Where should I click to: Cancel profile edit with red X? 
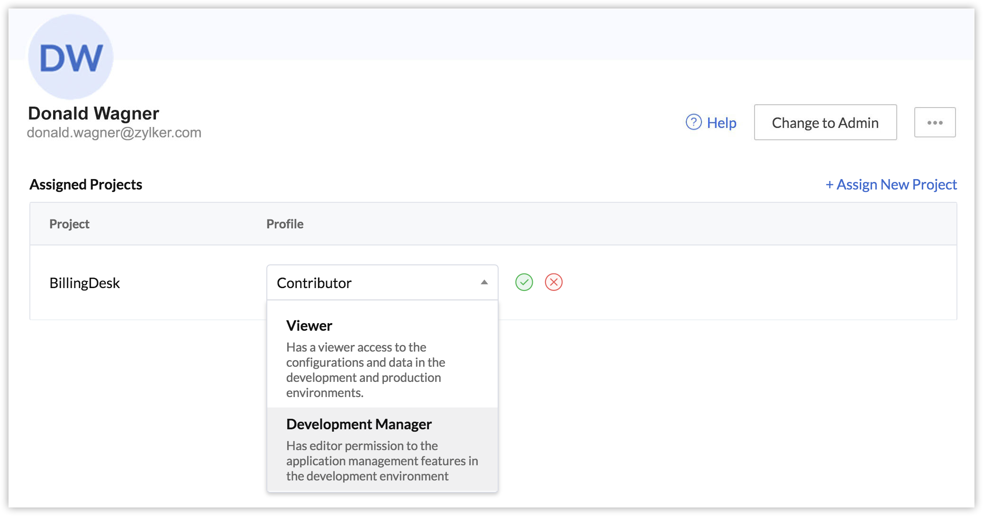click(553, 282)
